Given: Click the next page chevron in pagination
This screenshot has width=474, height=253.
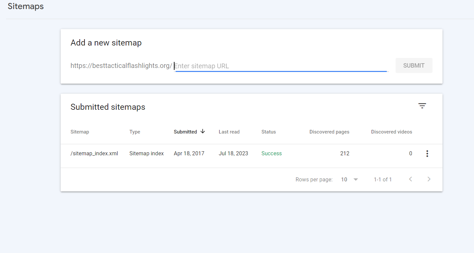Looking at the screenshot, I should pyautogui.click(x=429, y=179).
